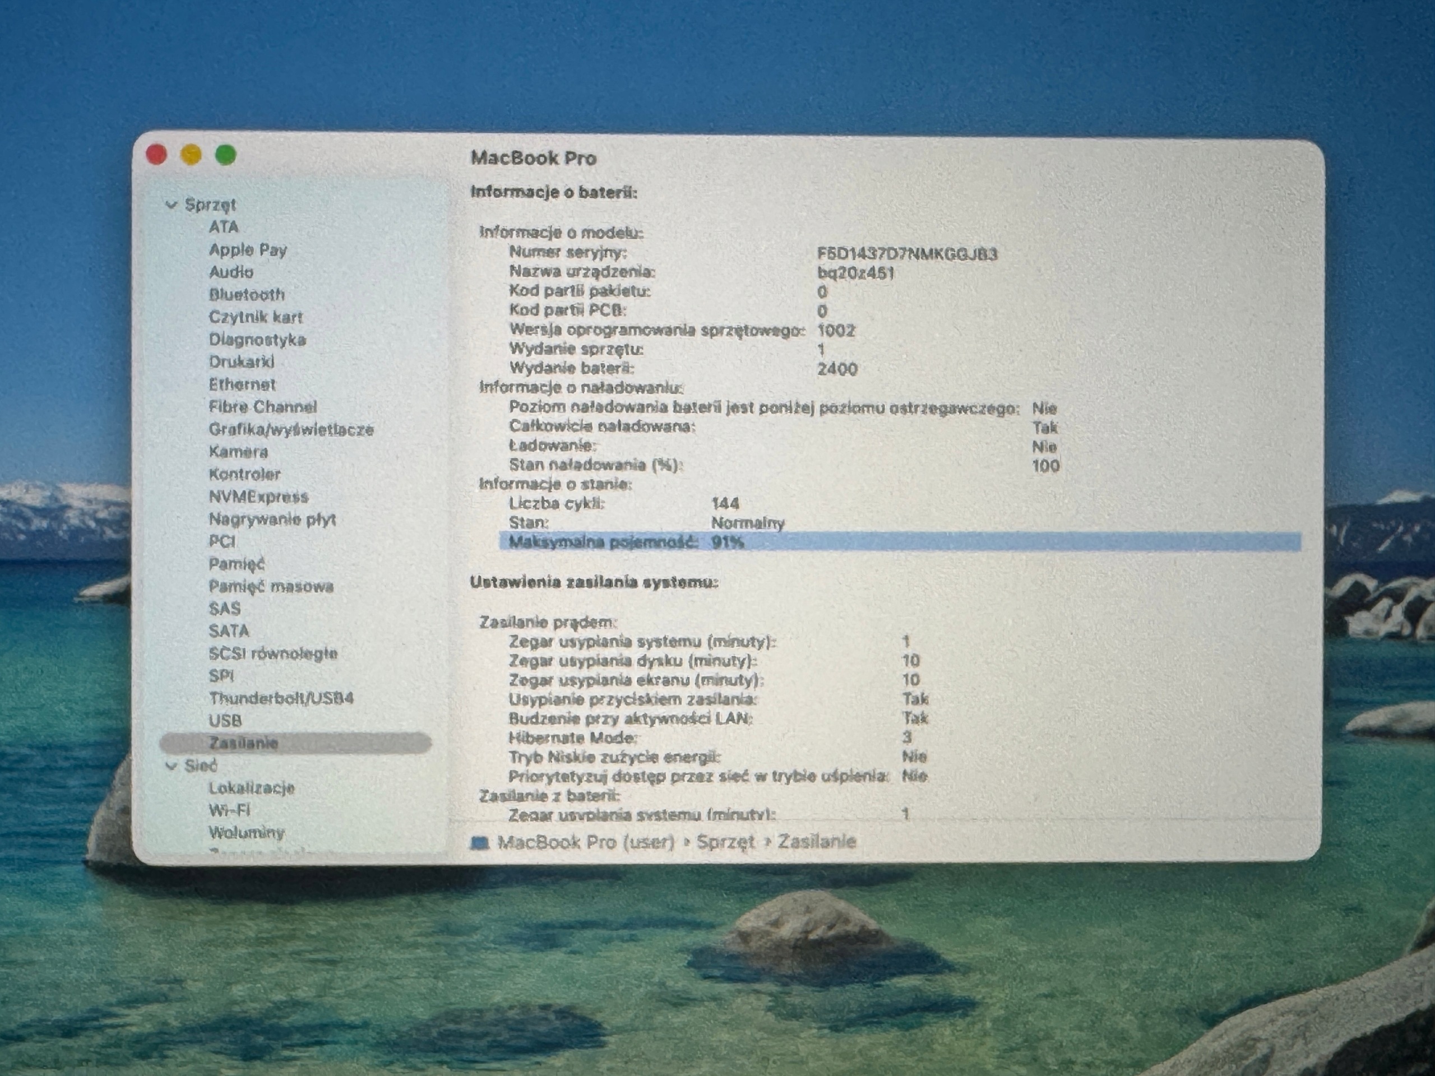Show Fibre Channel details
Screen dimensions: 1435x1076
coord(263,407)
